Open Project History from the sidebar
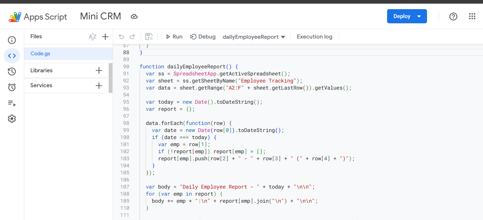The height and width of the screenshot is (220, 483). click(x=12, y=71)
